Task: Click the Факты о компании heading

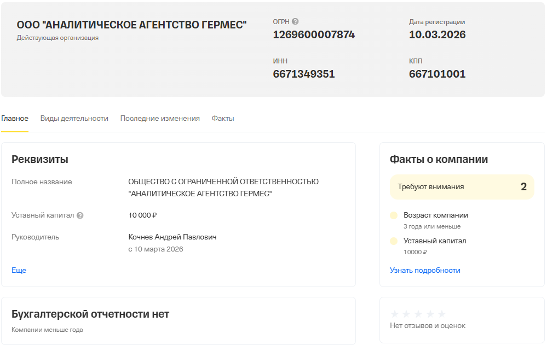Action: click(439, 159)
